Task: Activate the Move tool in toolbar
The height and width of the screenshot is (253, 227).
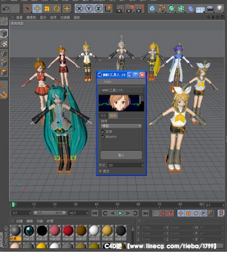Action: (x=37, y=9)
